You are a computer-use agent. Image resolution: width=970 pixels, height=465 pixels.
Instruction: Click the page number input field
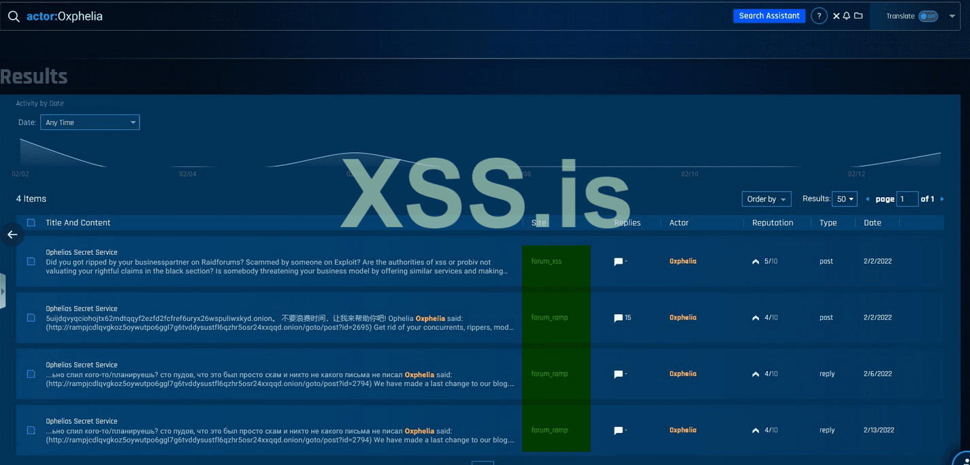[907, 199]
